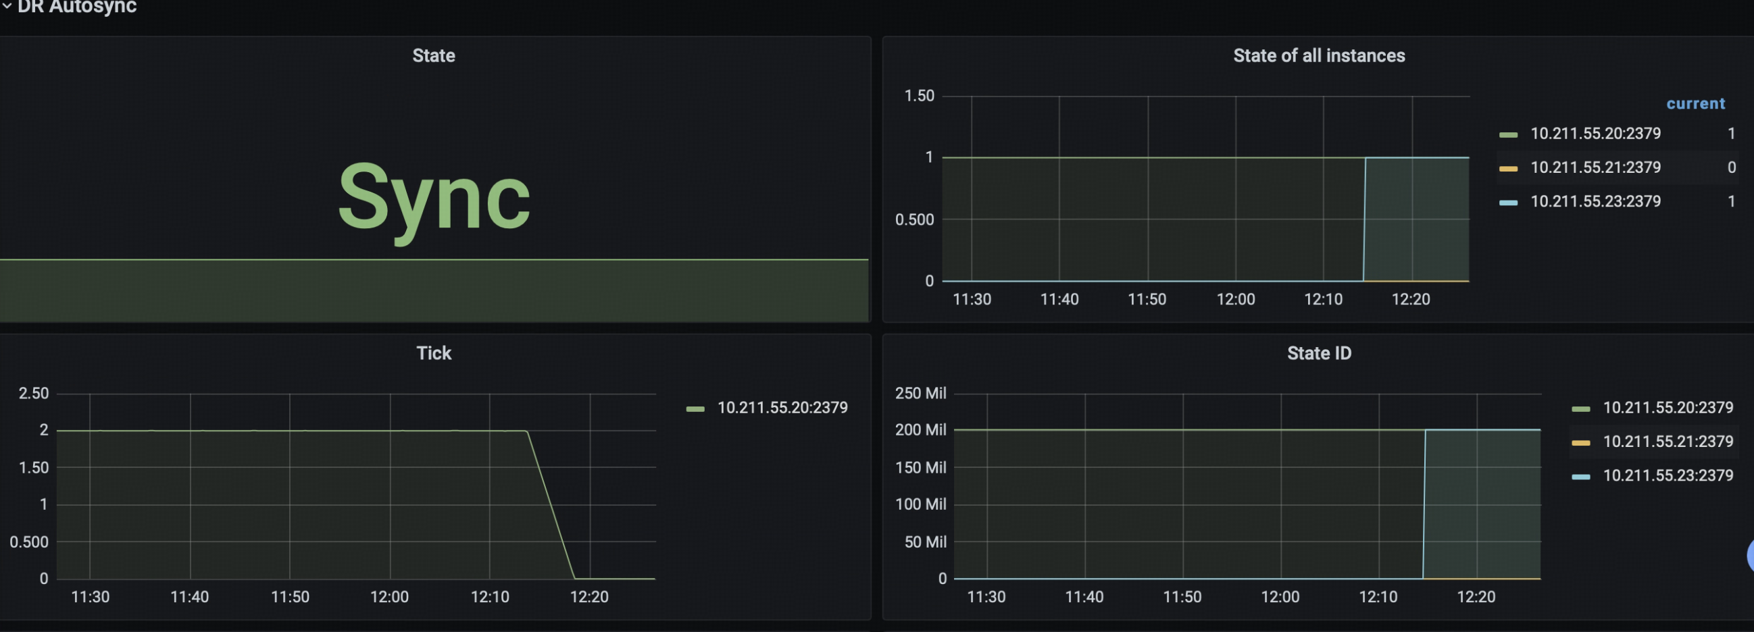Image resolution: width=1754 pixels, height=632 pixels.
Task: Open color picker for yellow 10.211.55.21 swatch in State of all instances
Action: coord(1508,169)
